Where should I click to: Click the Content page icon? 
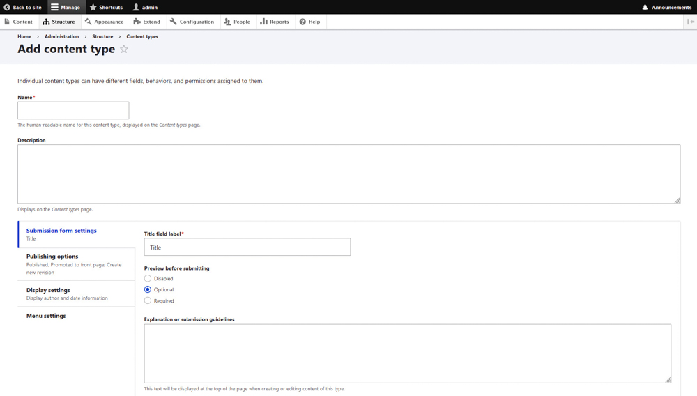(x=7, y=22)
